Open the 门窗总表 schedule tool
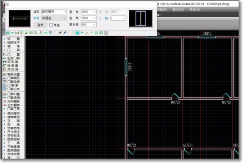Image resolution: width=243 pixels, height=163 pixels. pos(13,89)
